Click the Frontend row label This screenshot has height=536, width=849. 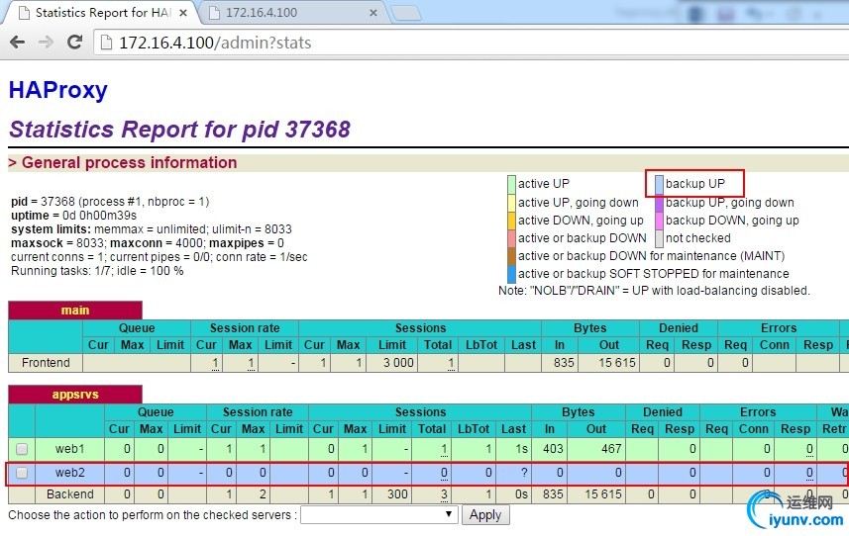pos(46,363)
